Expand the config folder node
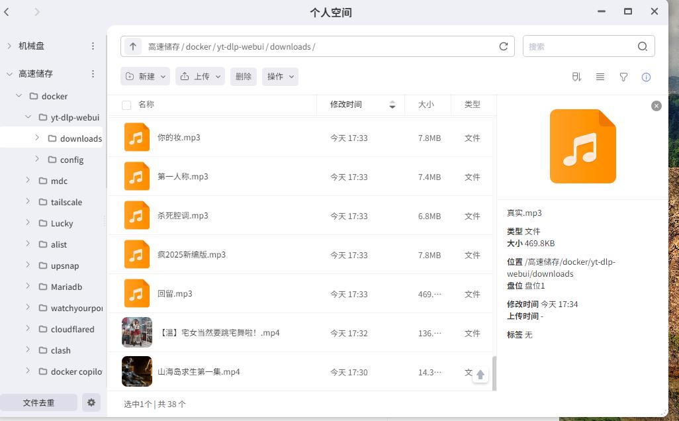679x421 pixels. click(x=37, y=159)
